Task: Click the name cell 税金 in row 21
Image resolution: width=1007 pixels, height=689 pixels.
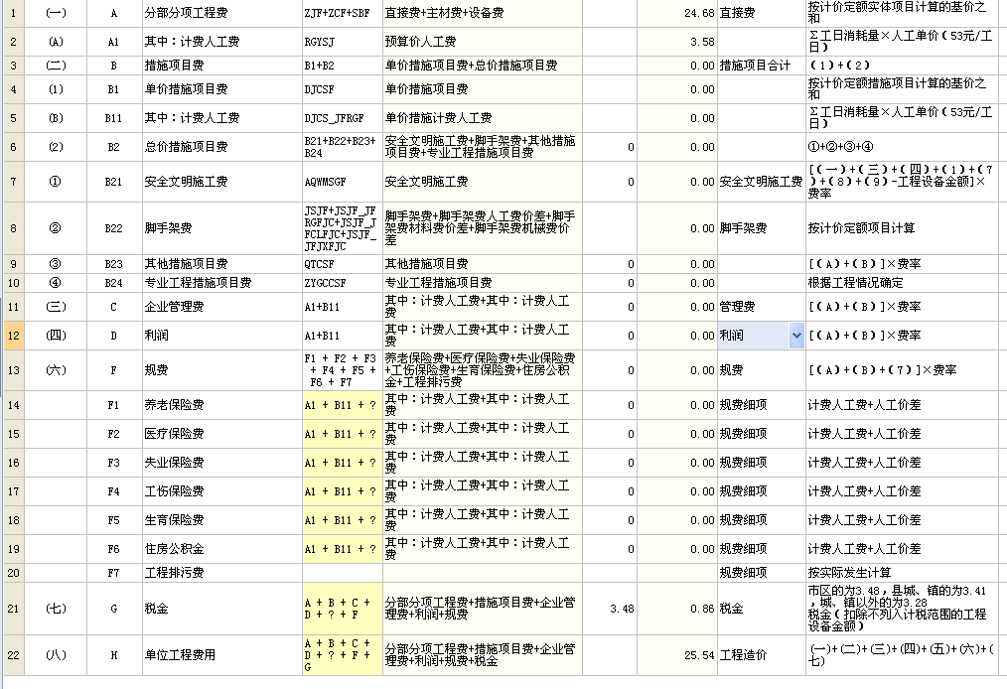Action: (222, 609)
